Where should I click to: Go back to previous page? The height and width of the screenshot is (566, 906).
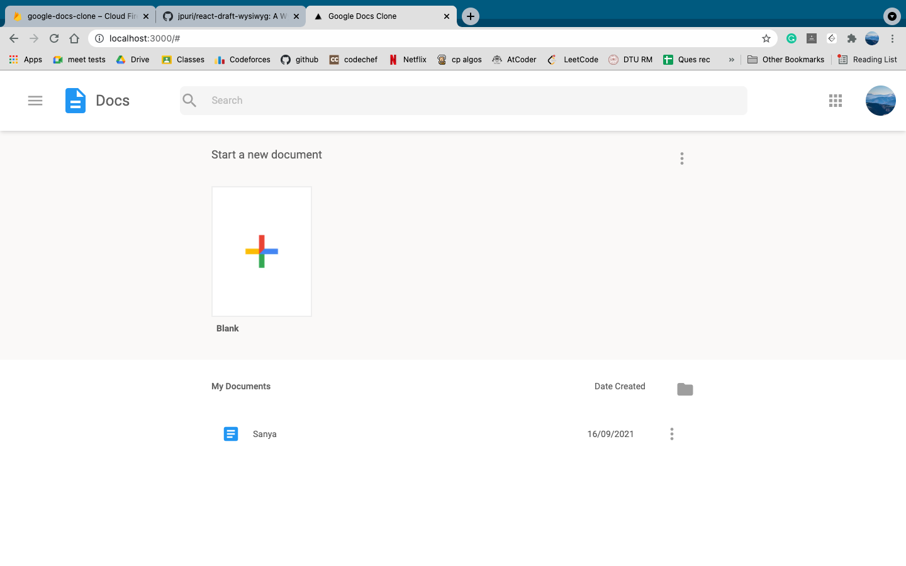[x=14, y=38]
